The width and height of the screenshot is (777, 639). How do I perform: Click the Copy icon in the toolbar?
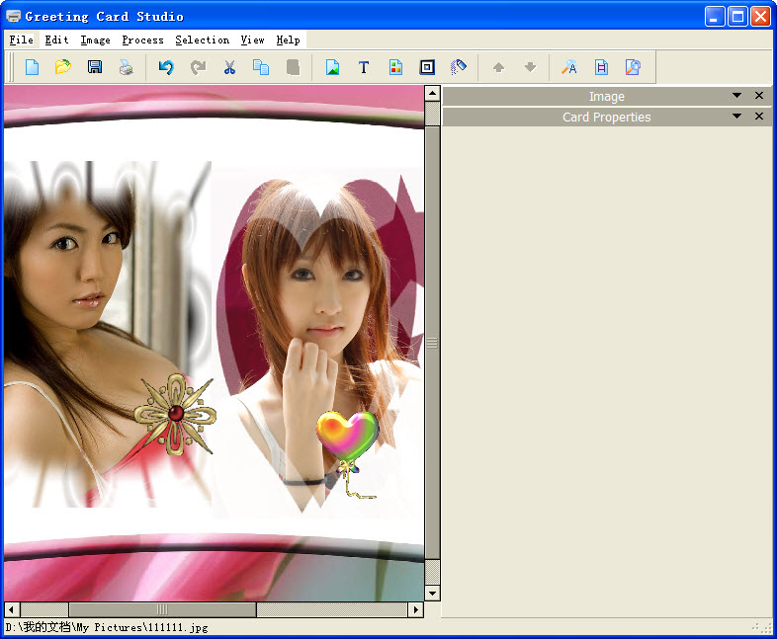[261, 67]
